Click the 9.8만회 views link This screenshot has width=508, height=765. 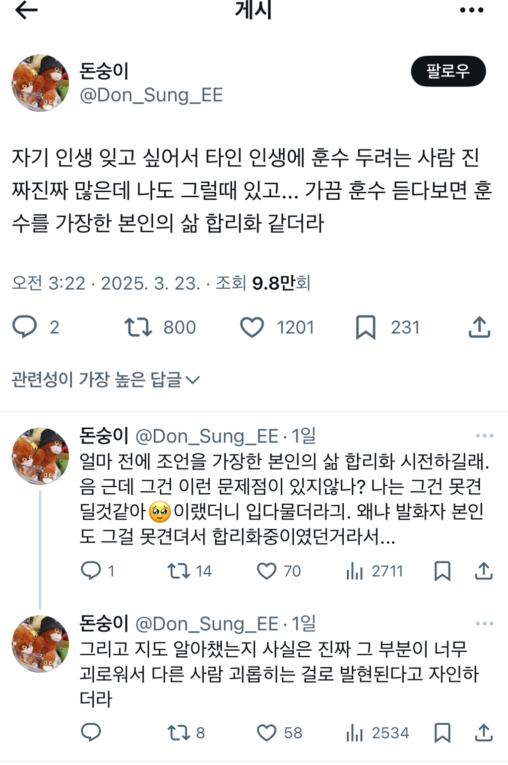click(281, 284)
